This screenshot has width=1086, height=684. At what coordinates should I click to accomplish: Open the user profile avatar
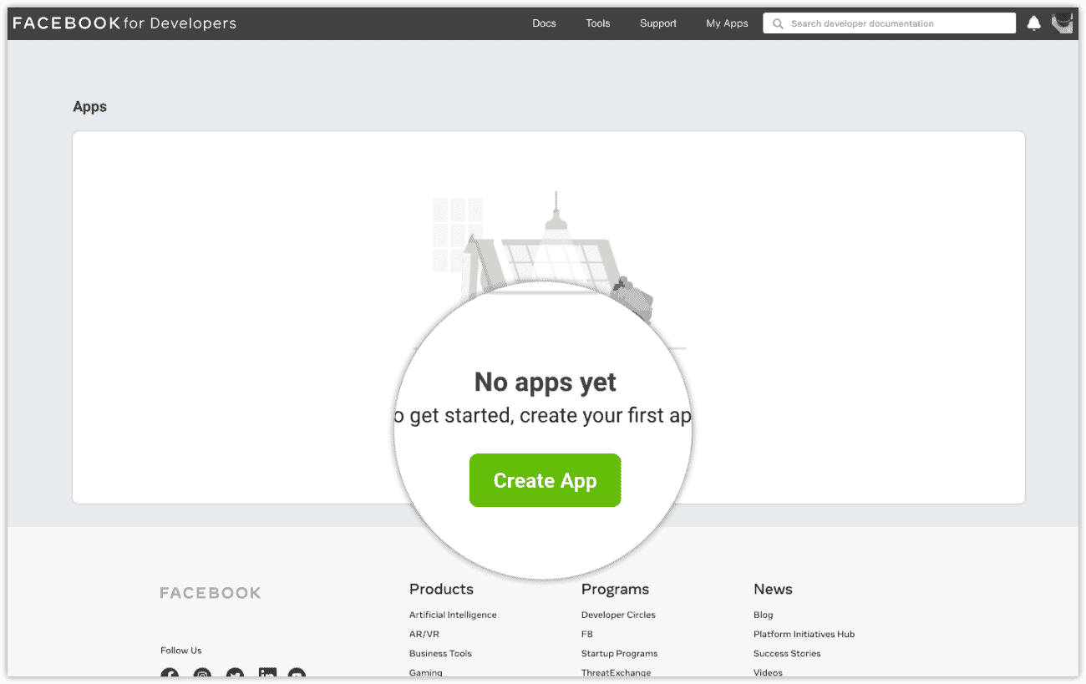tap(1061, 23)
